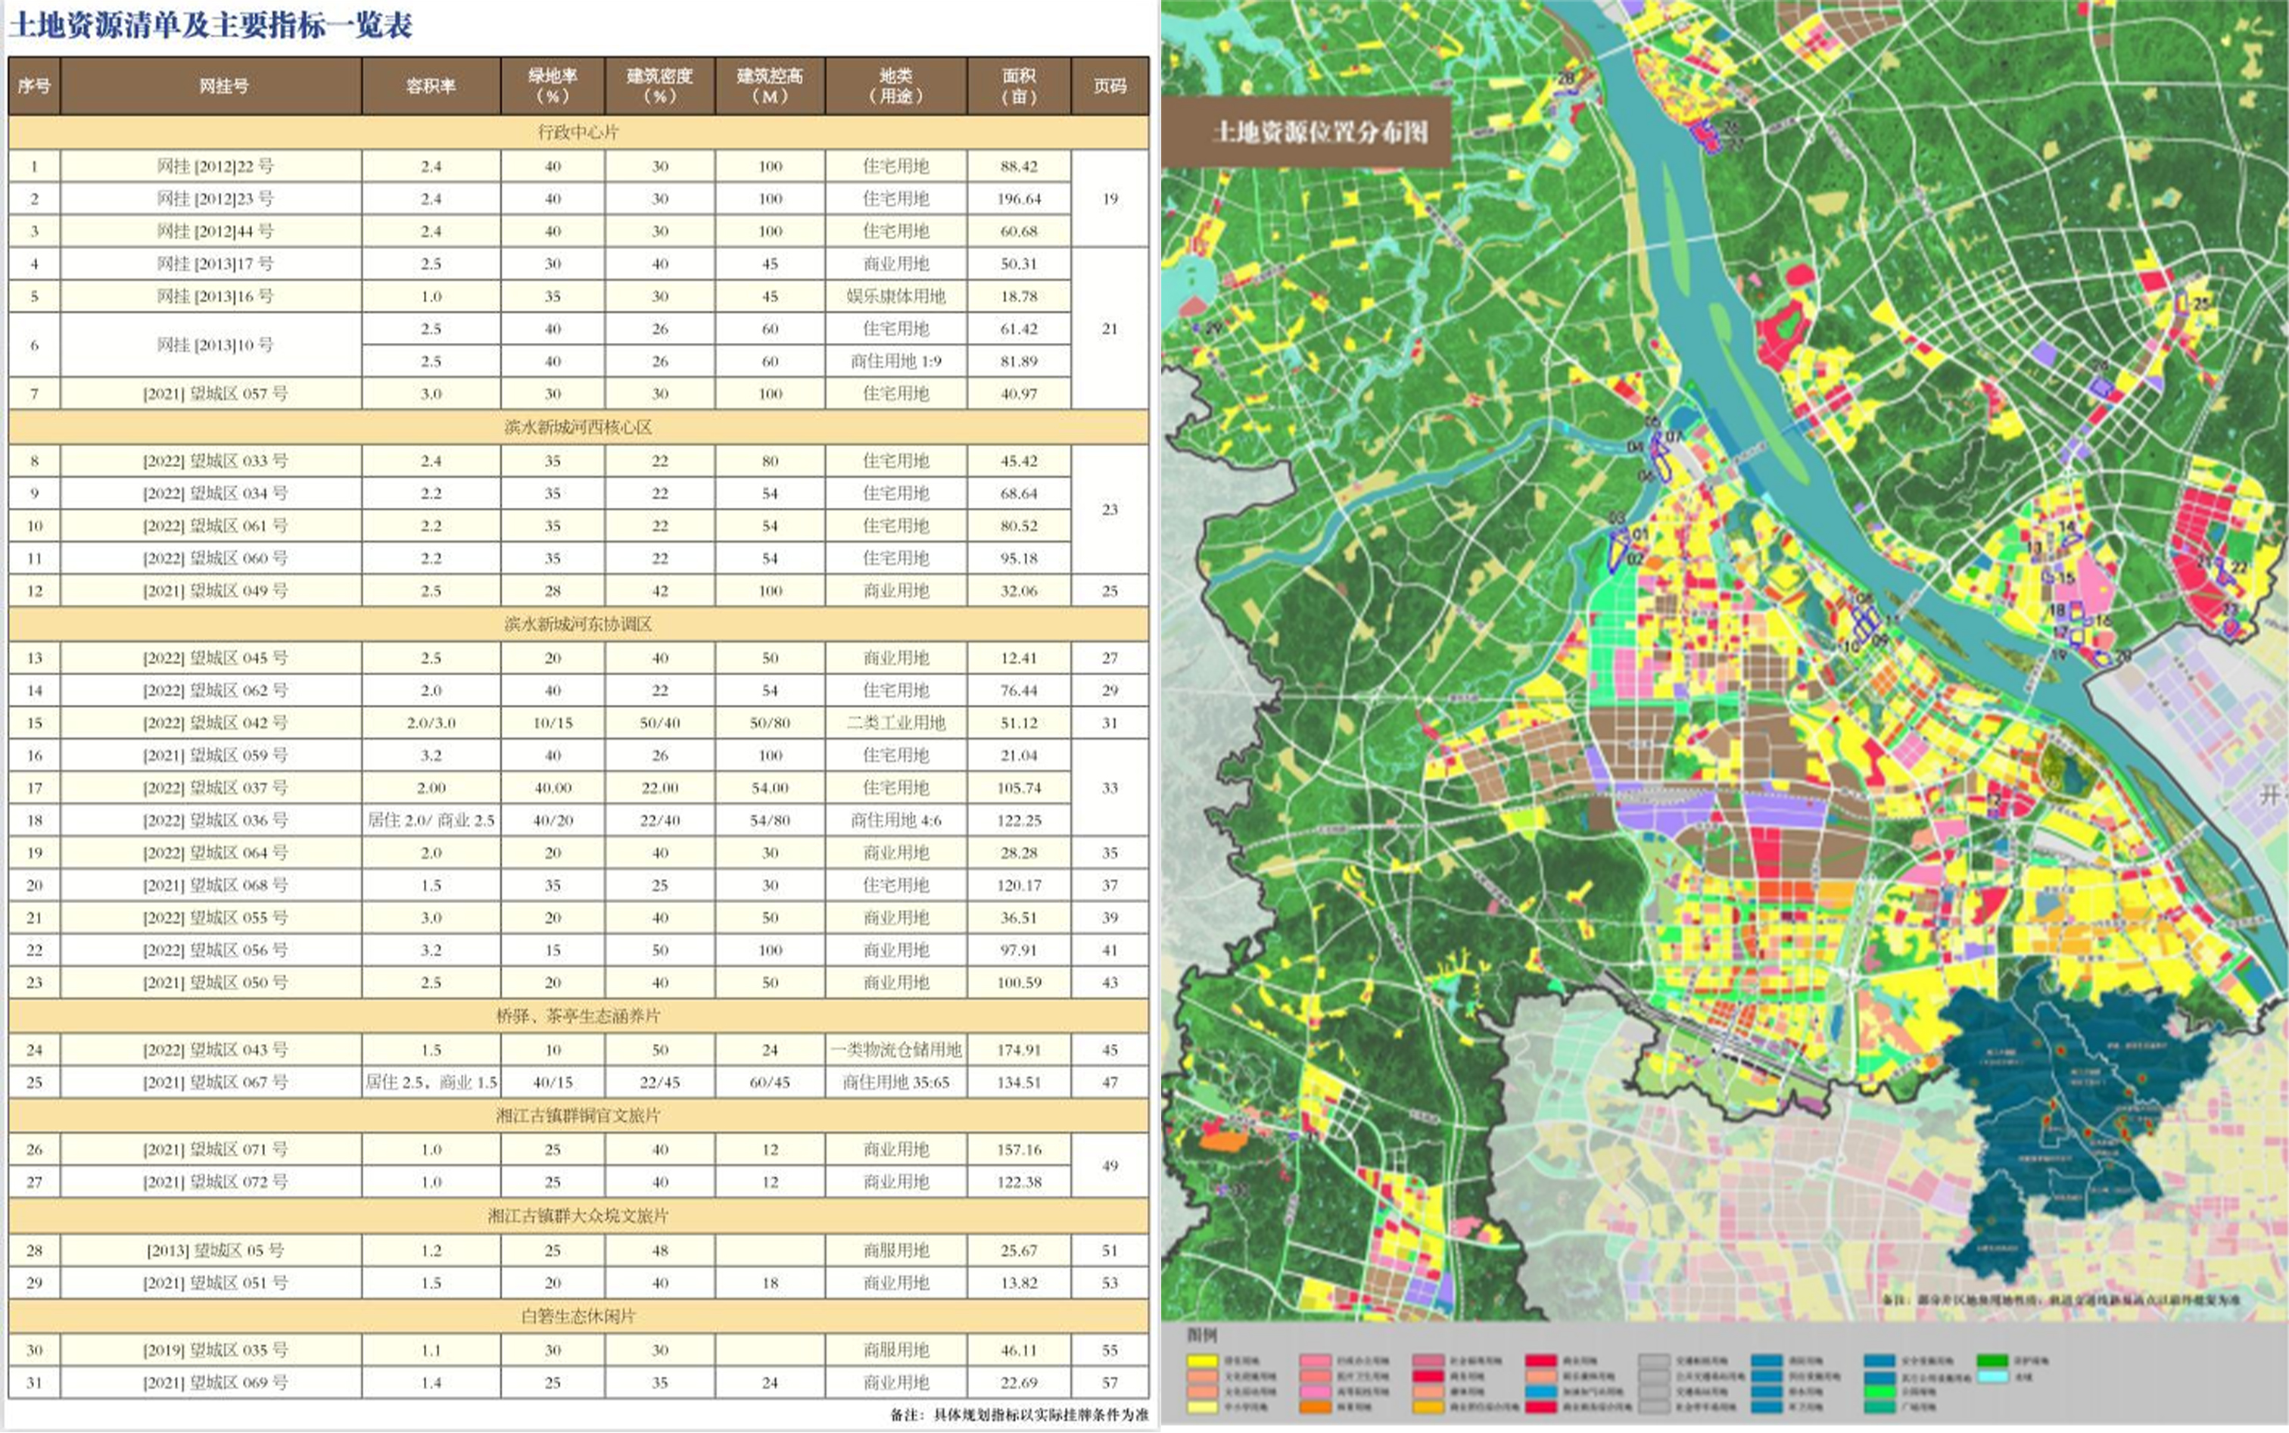The height and width of the screenshot is (1433, 2289).
Task: Click parcel marker 28 on the map
Action: [x=1565, y=78]
